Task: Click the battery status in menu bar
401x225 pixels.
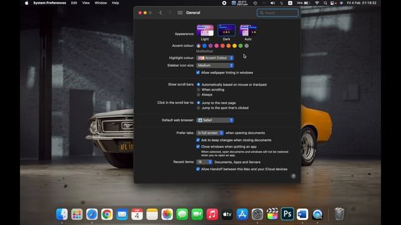Action: pos(303,3)
